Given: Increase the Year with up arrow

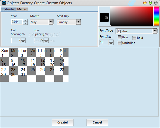Looking at the screenshot, I should [25, 21].
